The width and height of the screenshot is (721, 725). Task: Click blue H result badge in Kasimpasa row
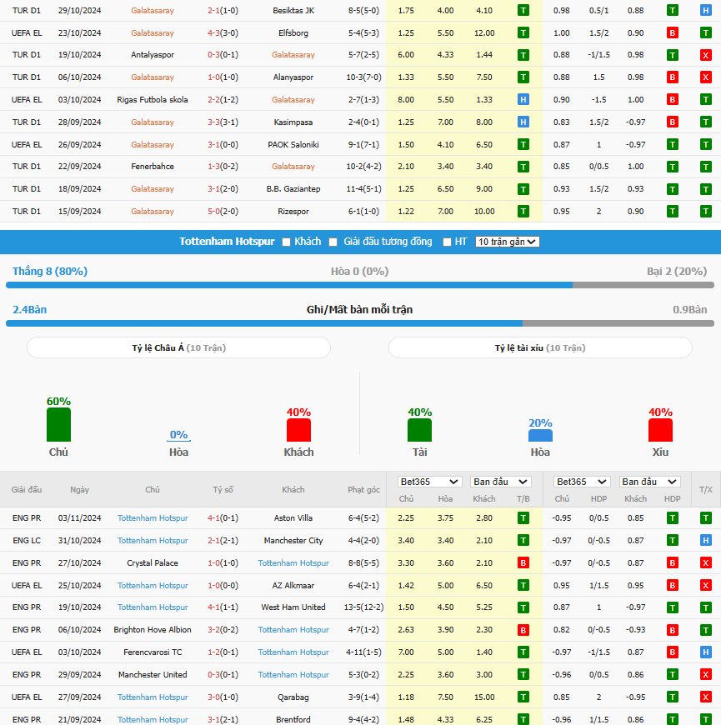click(x=523, y=122)
